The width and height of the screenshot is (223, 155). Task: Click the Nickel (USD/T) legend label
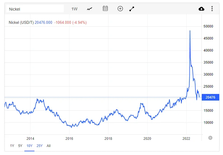[x=21, y=22]
